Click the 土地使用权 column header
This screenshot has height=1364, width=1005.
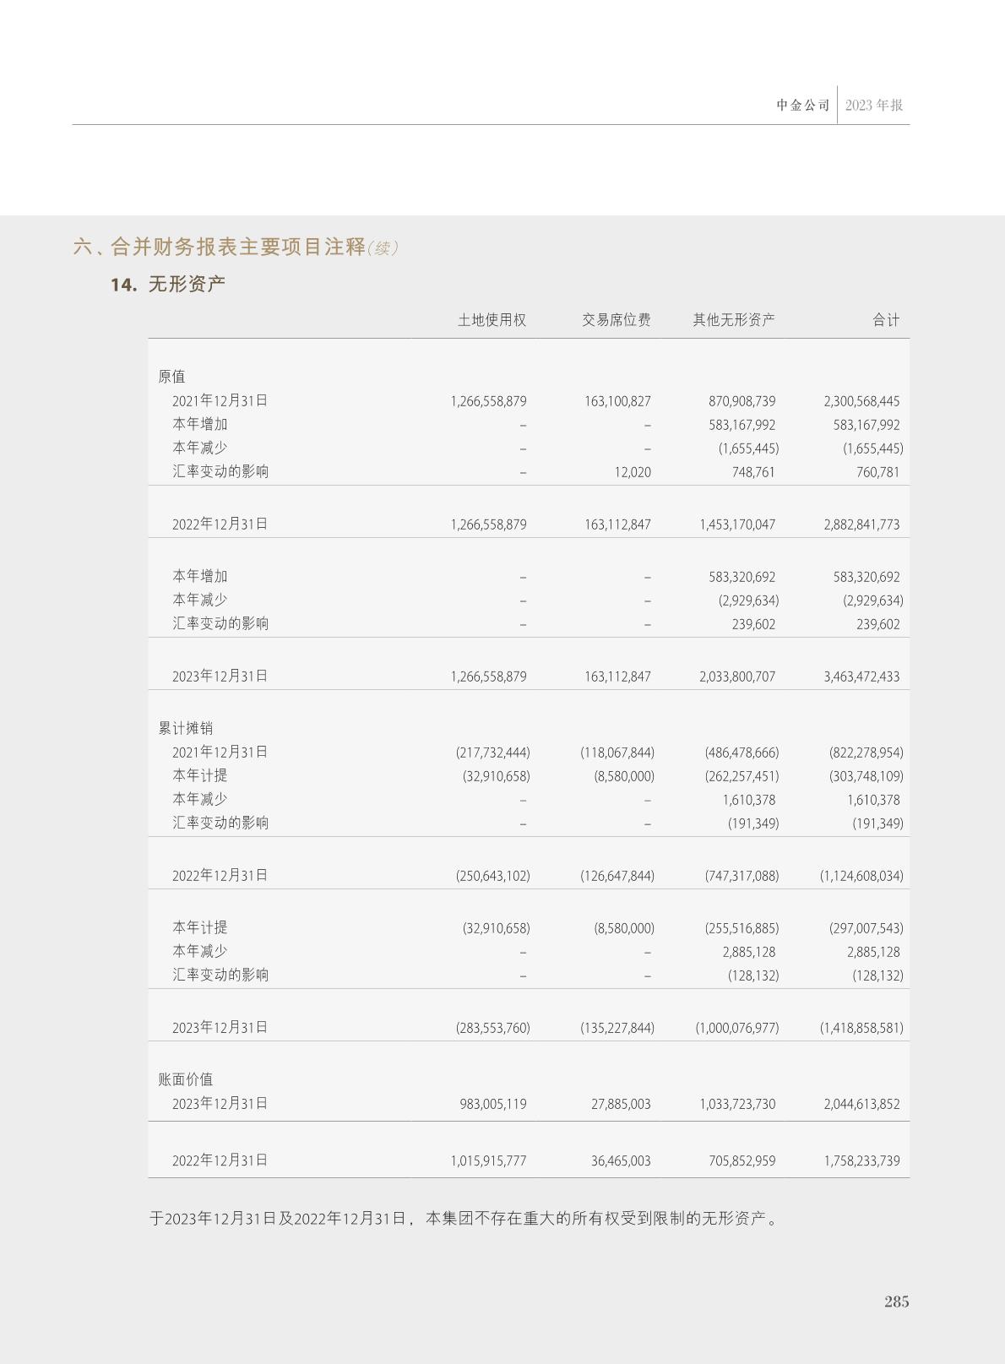coord(492,320)
